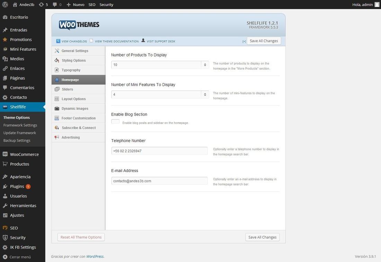This screenshot has height=262, width=381.
Task: Open Number of Products To Display dropdown
Action: (x=160, y=65)
